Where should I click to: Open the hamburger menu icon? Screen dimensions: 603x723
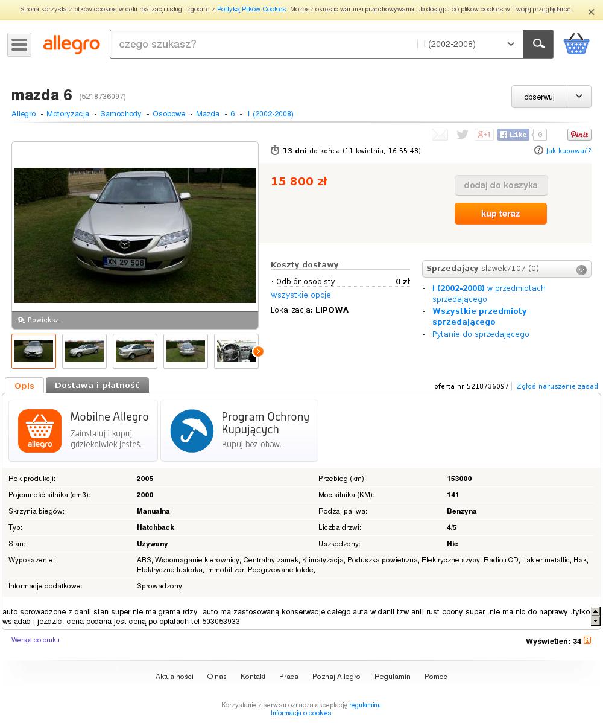tap(19, 45)
